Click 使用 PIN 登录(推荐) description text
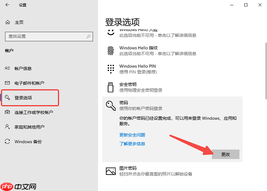Screen dimensions: 267x191 coord(138,72)
